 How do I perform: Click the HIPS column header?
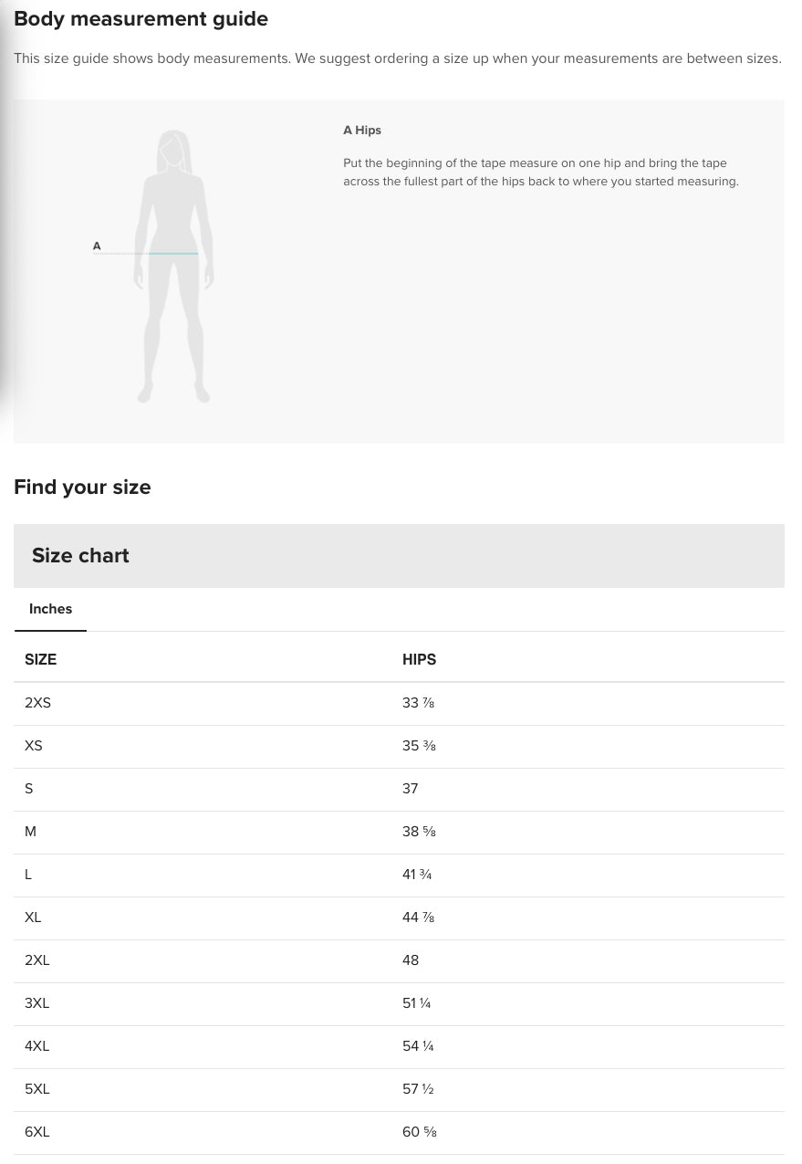coord(419,659)
